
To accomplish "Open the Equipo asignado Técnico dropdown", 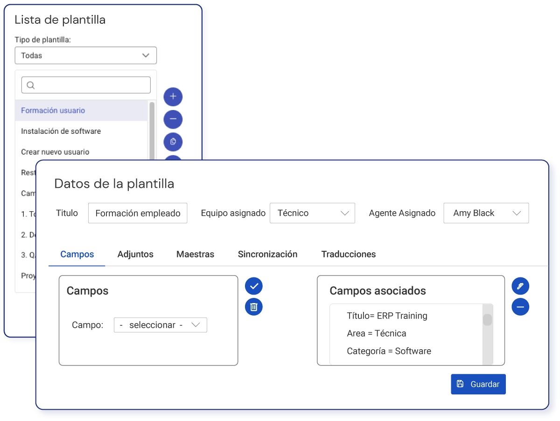I will tap(312, 213).
